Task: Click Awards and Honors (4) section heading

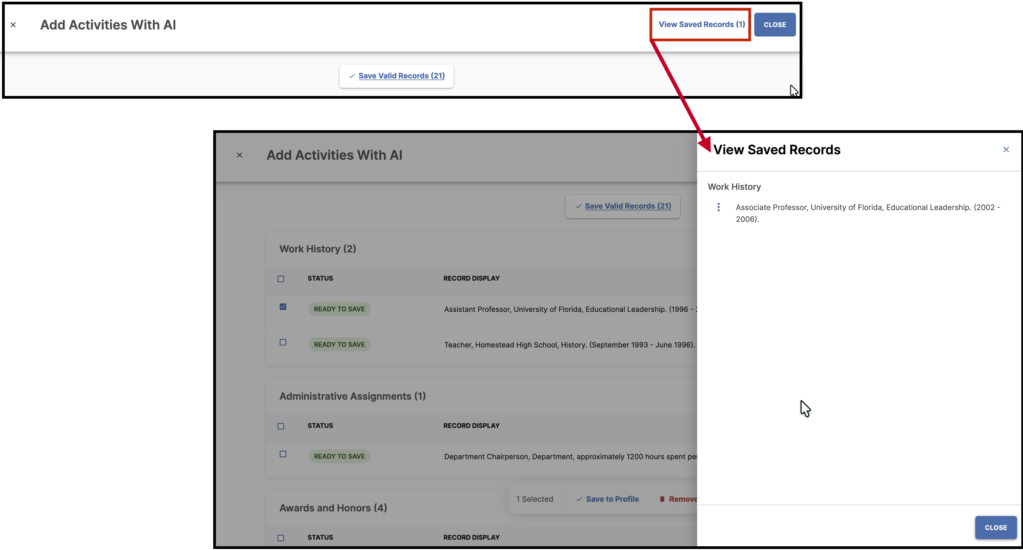Action: tap(333, 508)
